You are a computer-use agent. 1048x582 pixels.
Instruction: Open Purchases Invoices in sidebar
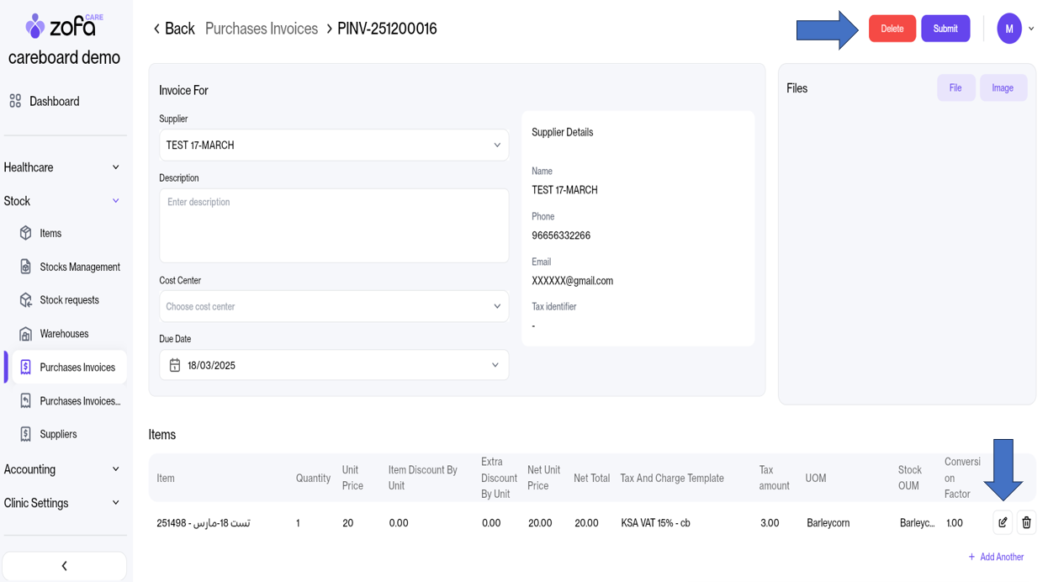77,368
